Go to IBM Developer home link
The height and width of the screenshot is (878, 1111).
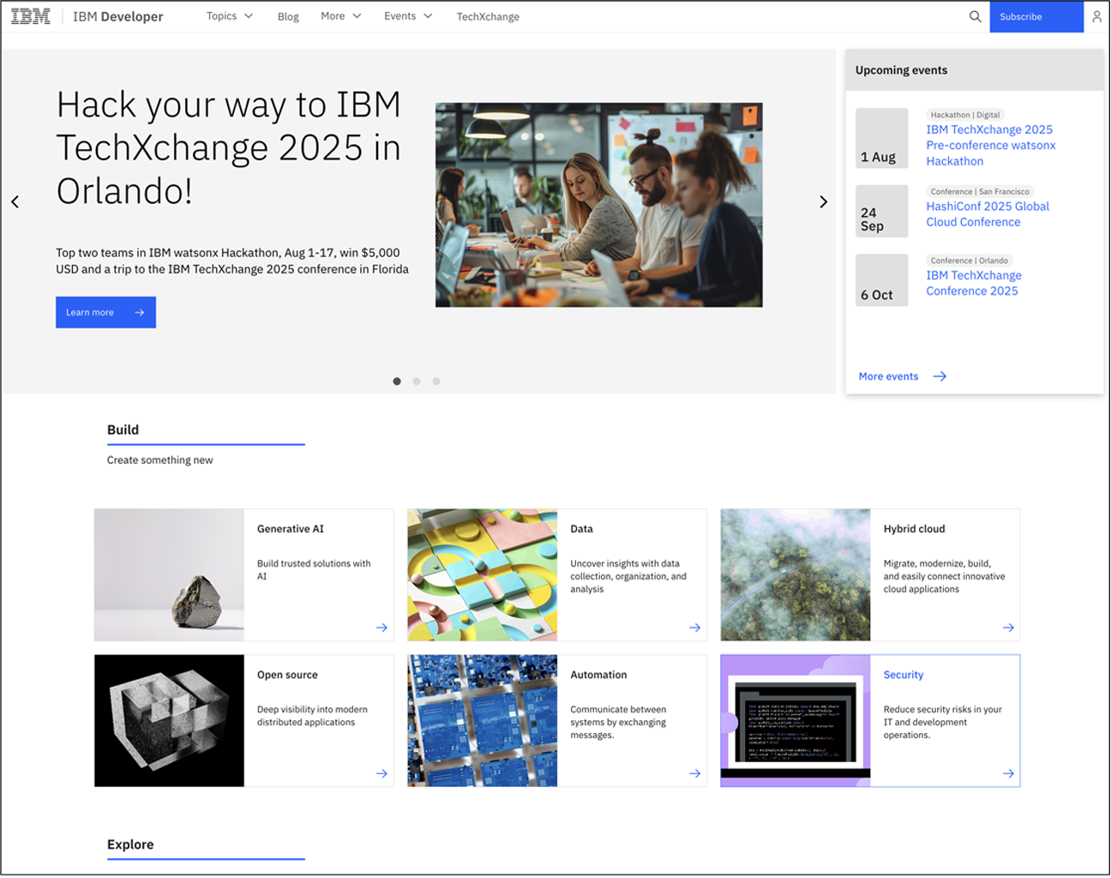click(x=118, y=16)
